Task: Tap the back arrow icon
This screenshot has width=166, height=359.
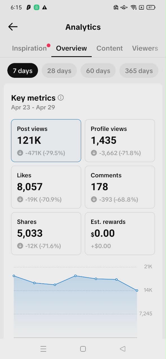Action: (13, 27)
